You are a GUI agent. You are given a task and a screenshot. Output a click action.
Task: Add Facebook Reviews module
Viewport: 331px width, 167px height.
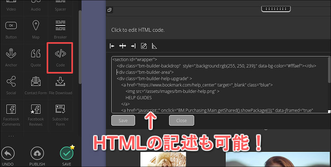(x=35, y=115)
